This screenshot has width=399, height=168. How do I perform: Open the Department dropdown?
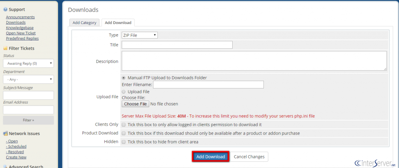(28, 79)
